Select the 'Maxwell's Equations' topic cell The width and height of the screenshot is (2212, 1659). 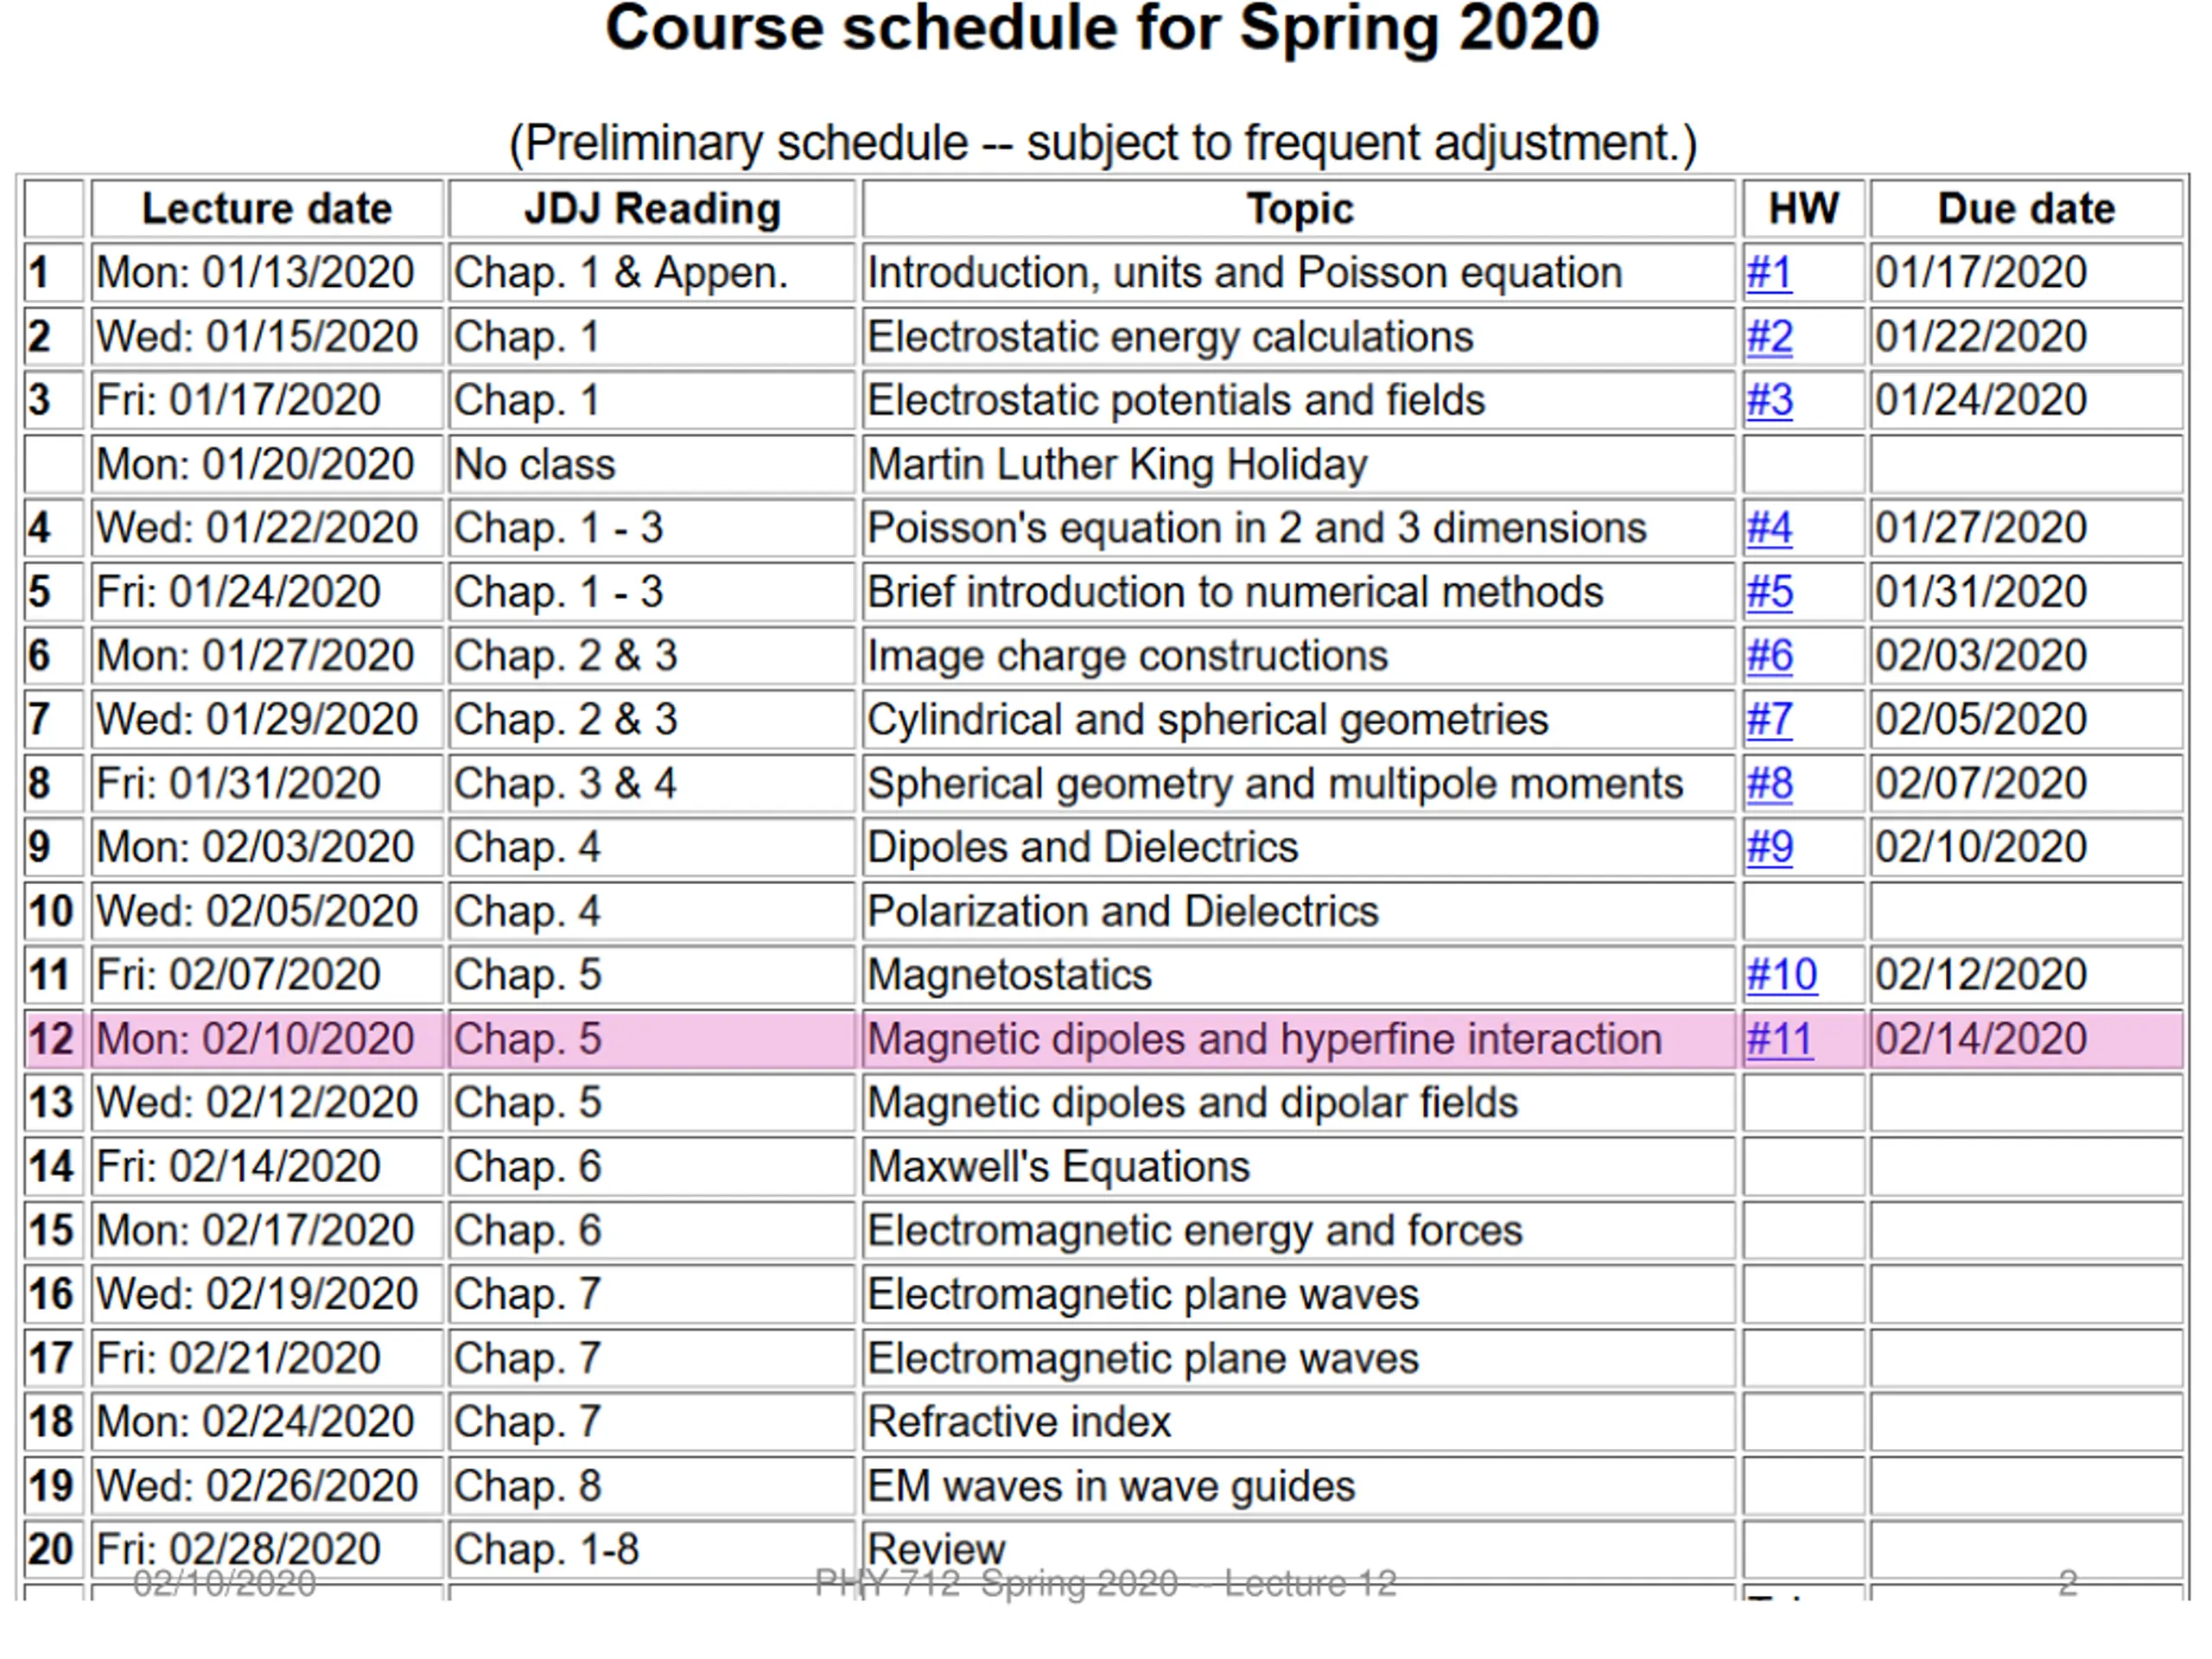click(x=1058, y=1167)
